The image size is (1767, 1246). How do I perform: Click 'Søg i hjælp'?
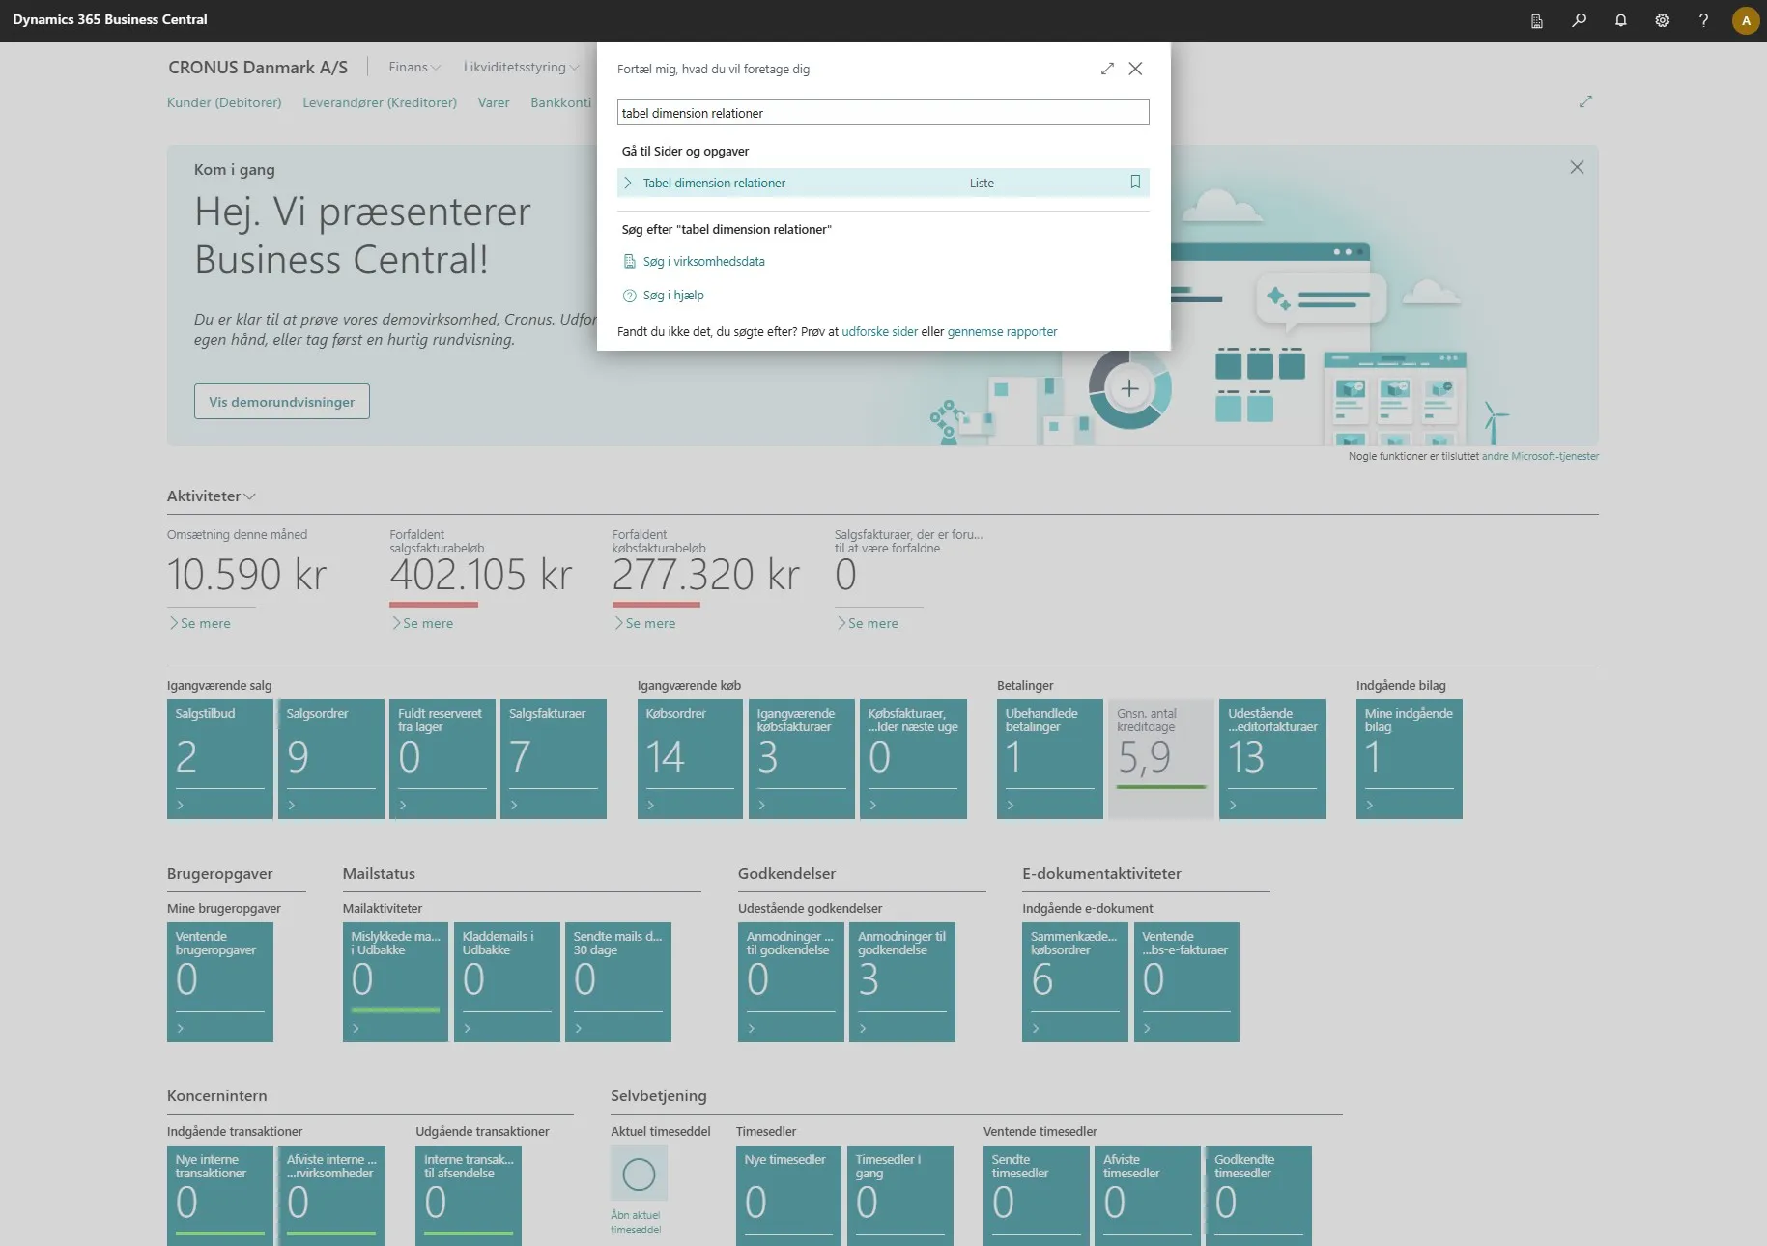(x=673, y=296)
